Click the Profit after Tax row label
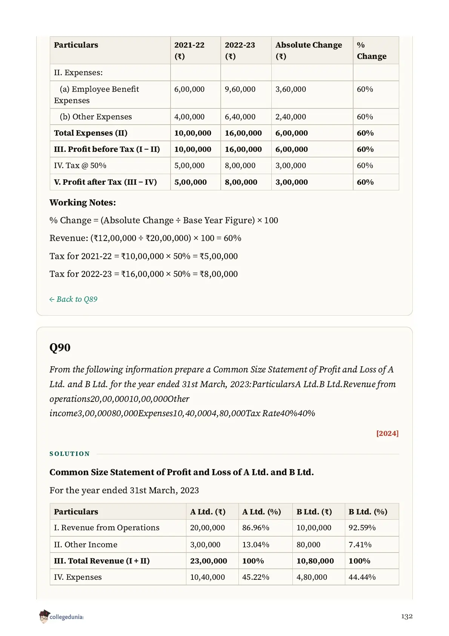The image size is (449, 636). [105, 182]
